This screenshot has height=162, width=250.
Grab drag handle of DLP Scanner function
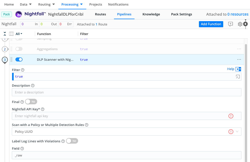click(11, 59)
